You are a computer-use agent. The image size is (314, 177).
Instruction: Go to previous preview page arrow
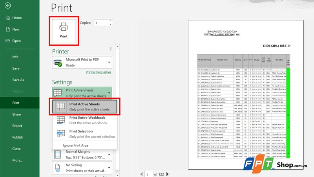pos(141,174)
